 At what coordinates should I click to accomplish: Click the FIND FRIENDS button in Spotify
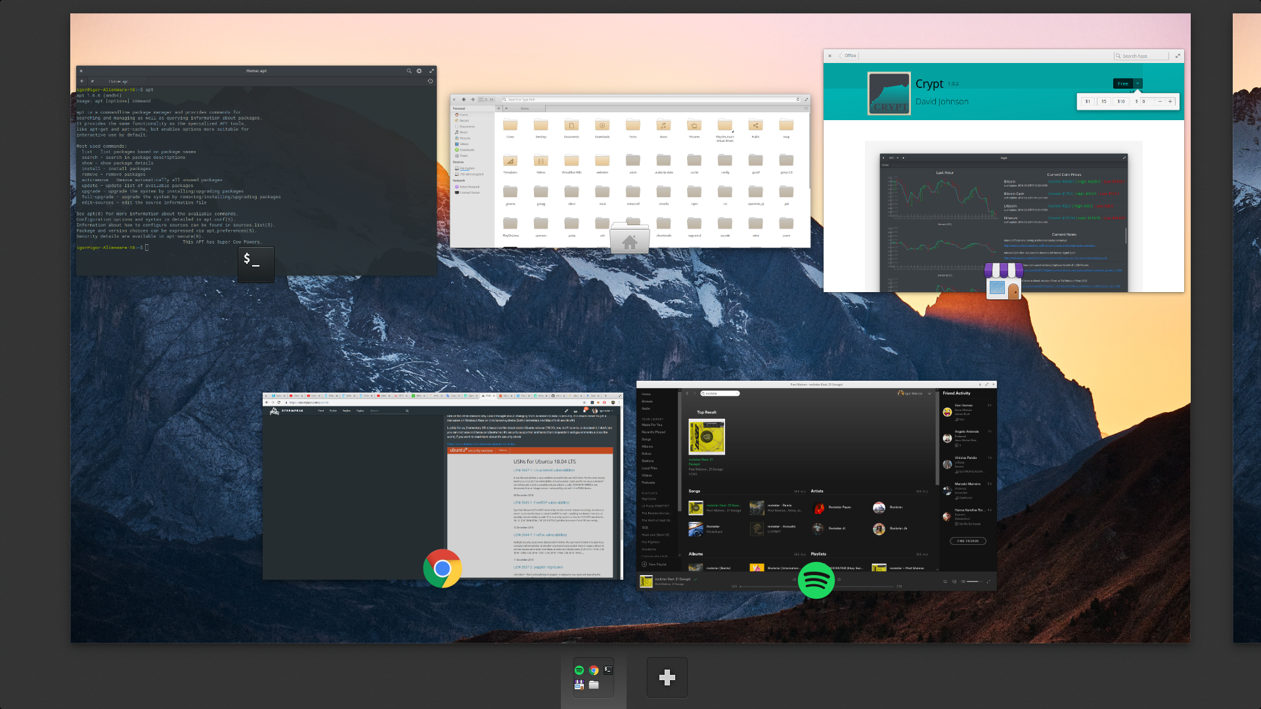tap(967, 541)
